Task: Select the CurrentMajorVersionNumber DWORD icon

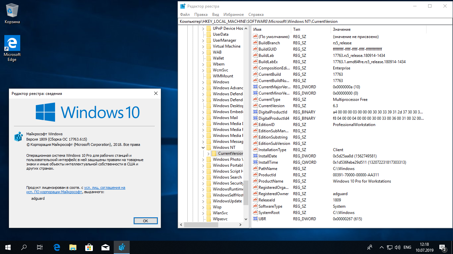Action: click(255, 87)
